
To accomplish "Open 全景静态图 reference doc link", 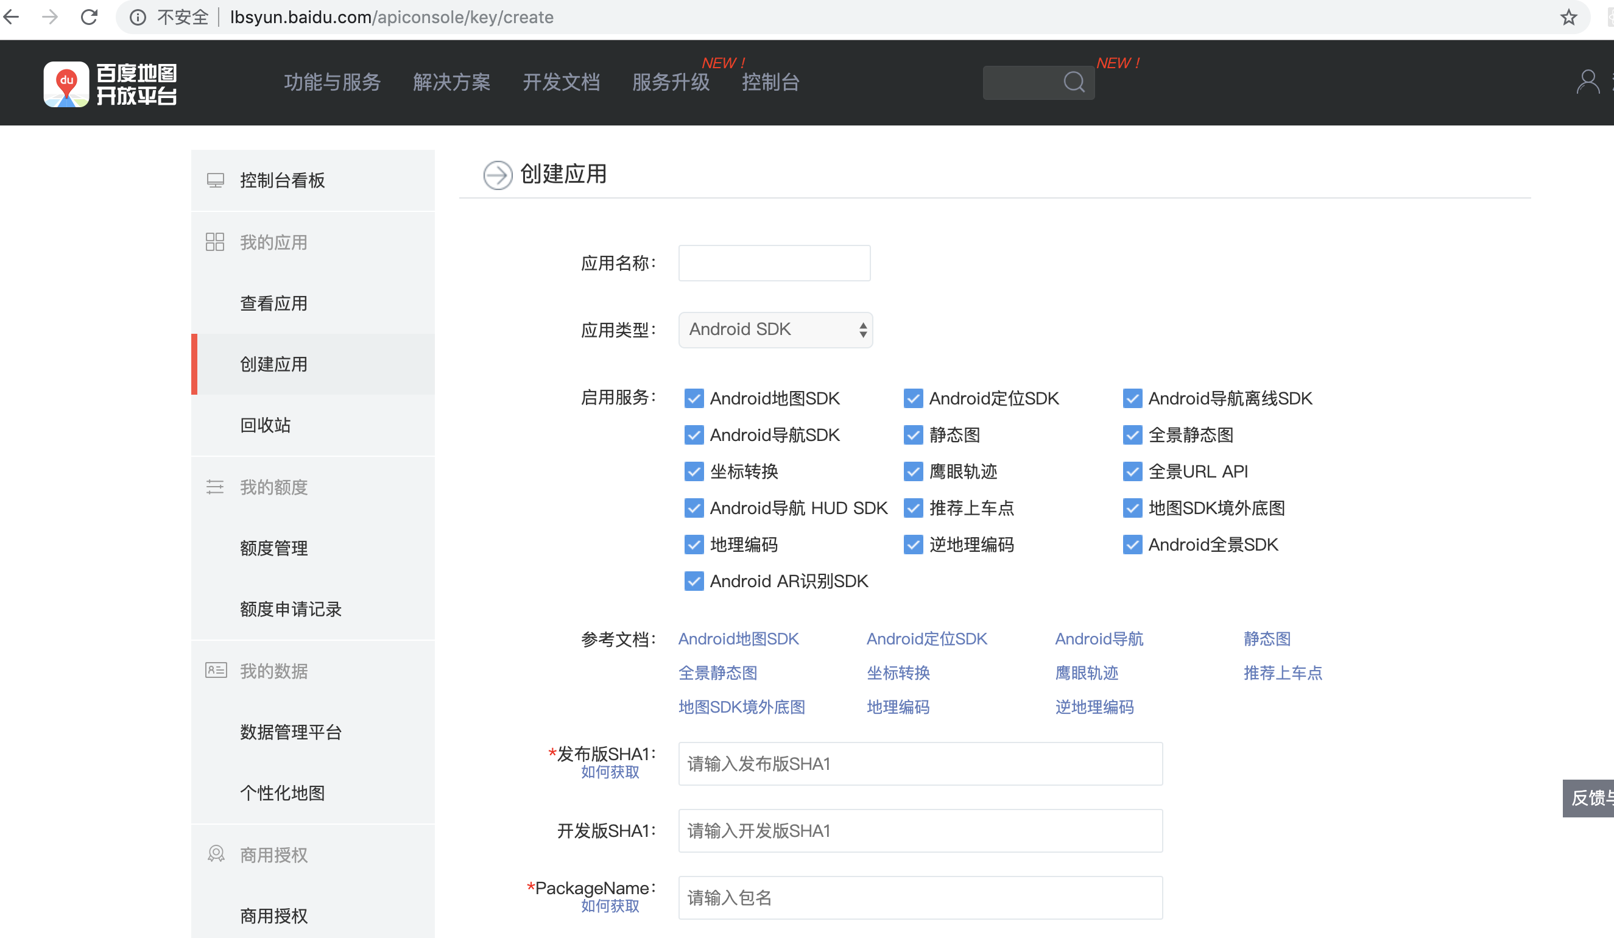I will coord(718,673).
